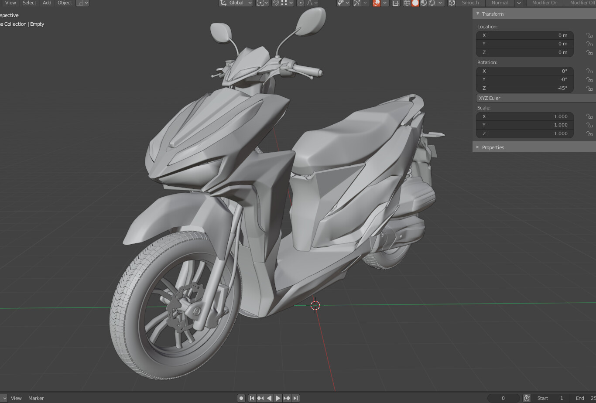
Task: Open the dropdown arrow after Normal
Action: coord(519,3)
